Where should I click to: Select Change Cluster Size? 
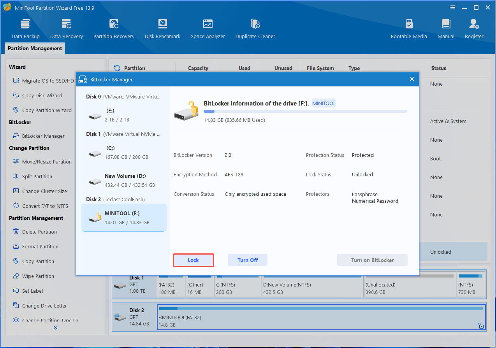pyautogui.click(x=40, y=191)
